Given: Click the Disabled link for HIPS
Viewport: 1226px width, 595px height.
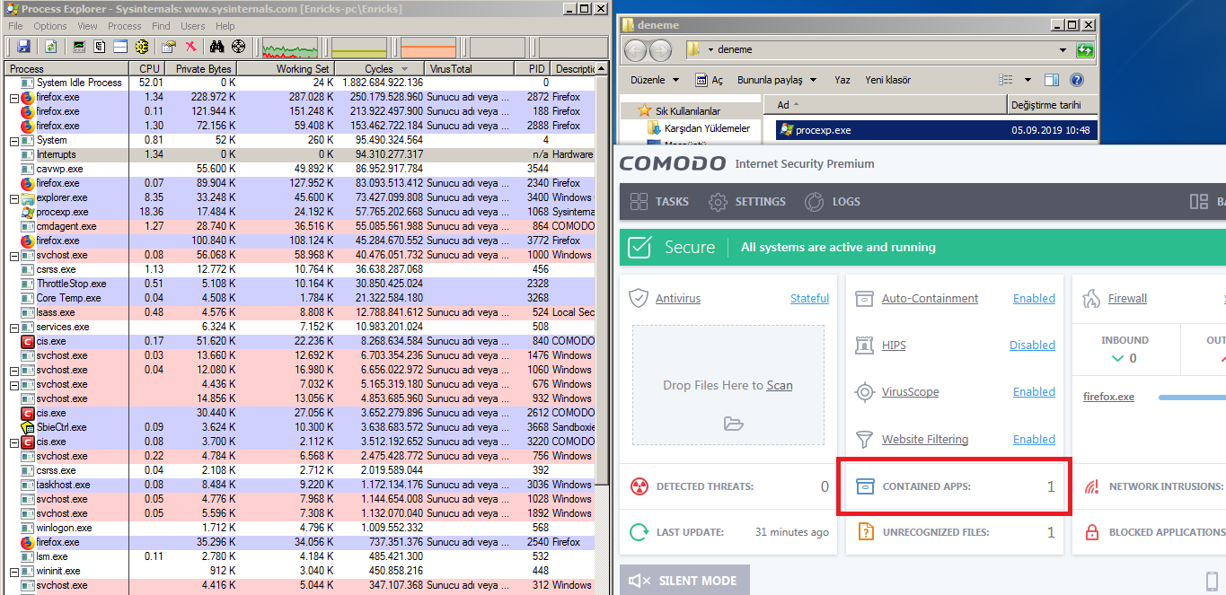Looking at the screenshot, I should 1032,345.
